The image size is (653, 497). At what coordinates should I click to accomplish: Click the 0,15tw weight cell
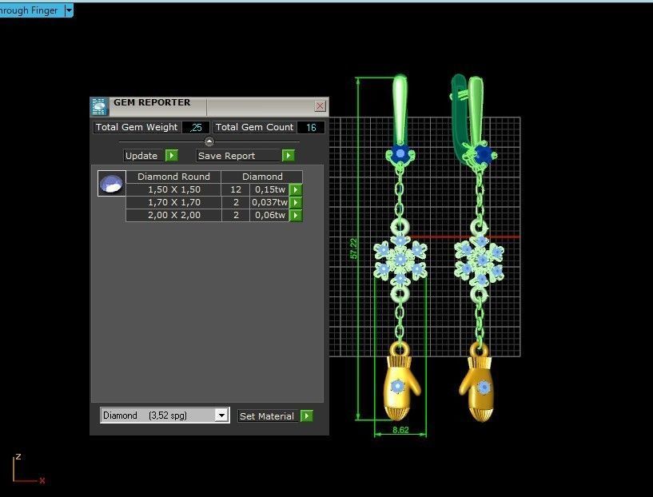pos(270,189)
